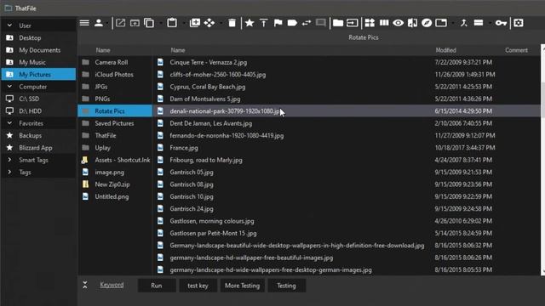This screenshot has width=545, height=306.
Task: Expand the Smart Tags section
Action: click(9, 160)
